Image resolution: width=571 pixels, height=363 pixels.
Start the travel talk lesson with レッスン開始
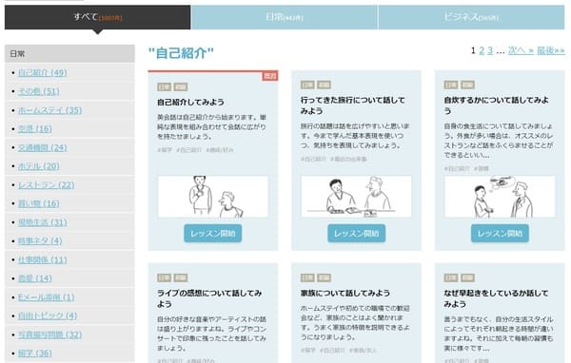[x=357, y=234]
